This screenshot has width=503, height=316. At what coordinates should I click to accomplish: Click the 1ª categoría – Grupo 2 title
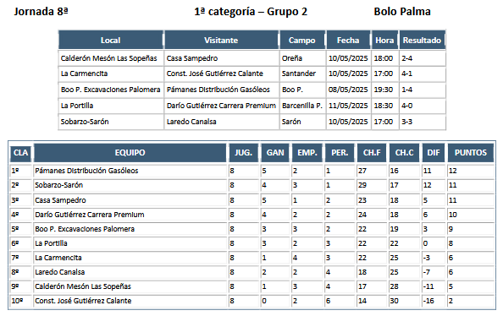(x=251, y=12)
